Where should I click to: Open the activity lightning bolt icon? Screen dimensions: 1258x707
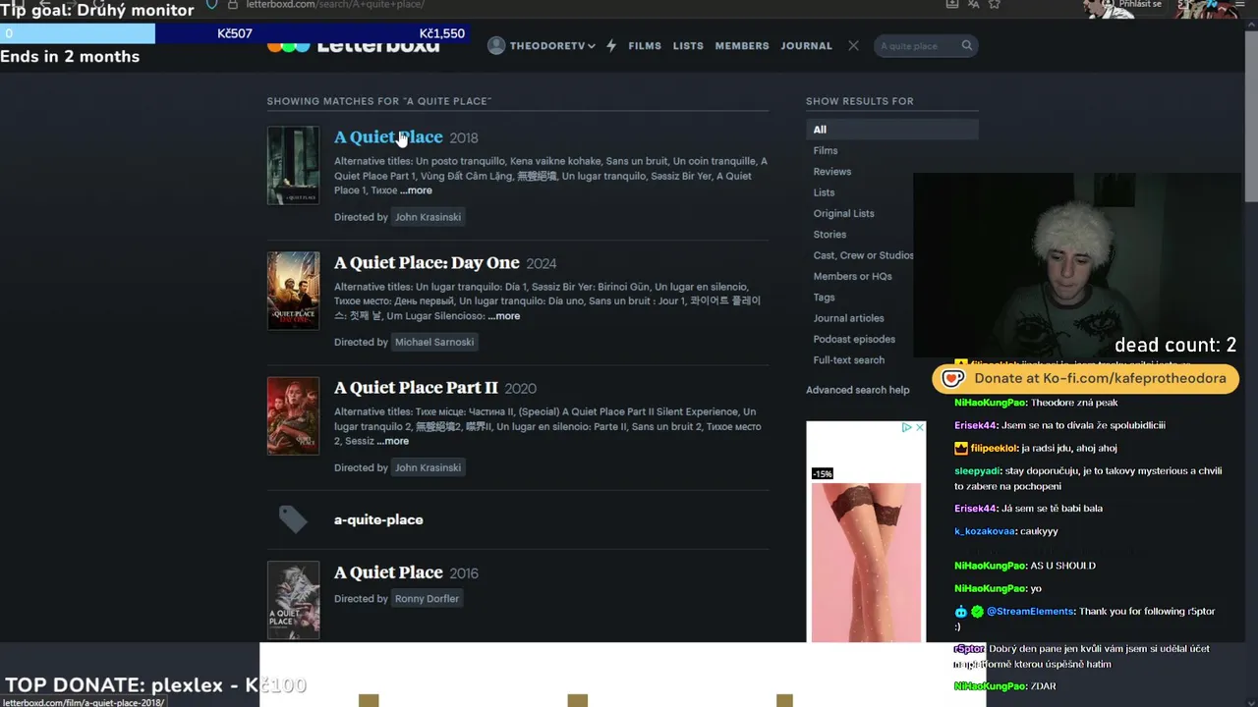611,46
